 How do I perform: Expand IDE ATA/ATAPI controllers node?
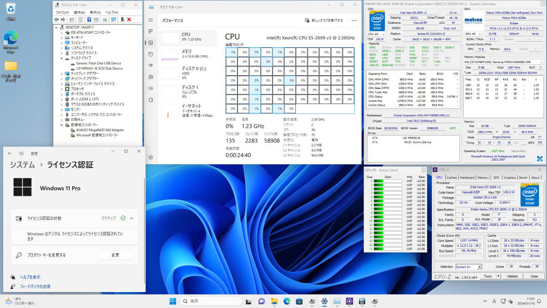pos(62,32)
